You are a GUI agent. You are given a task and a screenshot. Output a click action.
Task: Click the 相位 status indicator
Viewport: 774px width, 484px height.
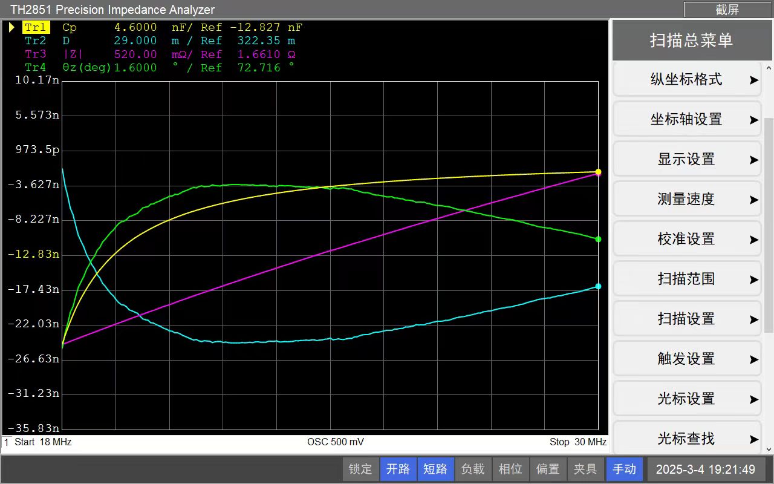click(x=510, y=469)
